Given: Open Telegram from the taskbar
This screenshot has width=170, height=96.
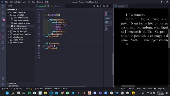Looking at the screenshot, I should point(73,93).
